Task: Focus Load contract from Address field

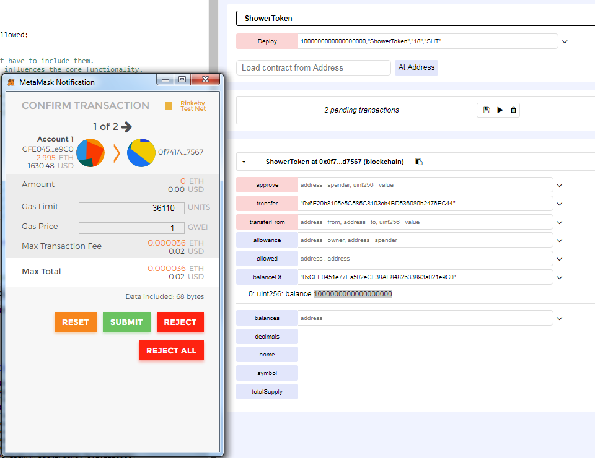Action: tap(314, 68)
